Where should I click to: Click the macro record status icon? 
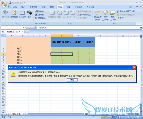(9, 117)
